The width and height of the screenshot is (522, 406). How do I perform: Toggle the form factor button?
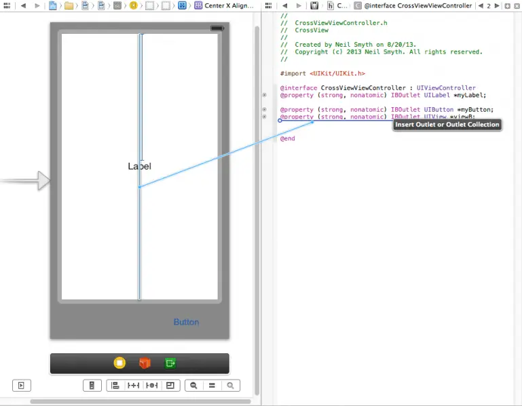92,386
